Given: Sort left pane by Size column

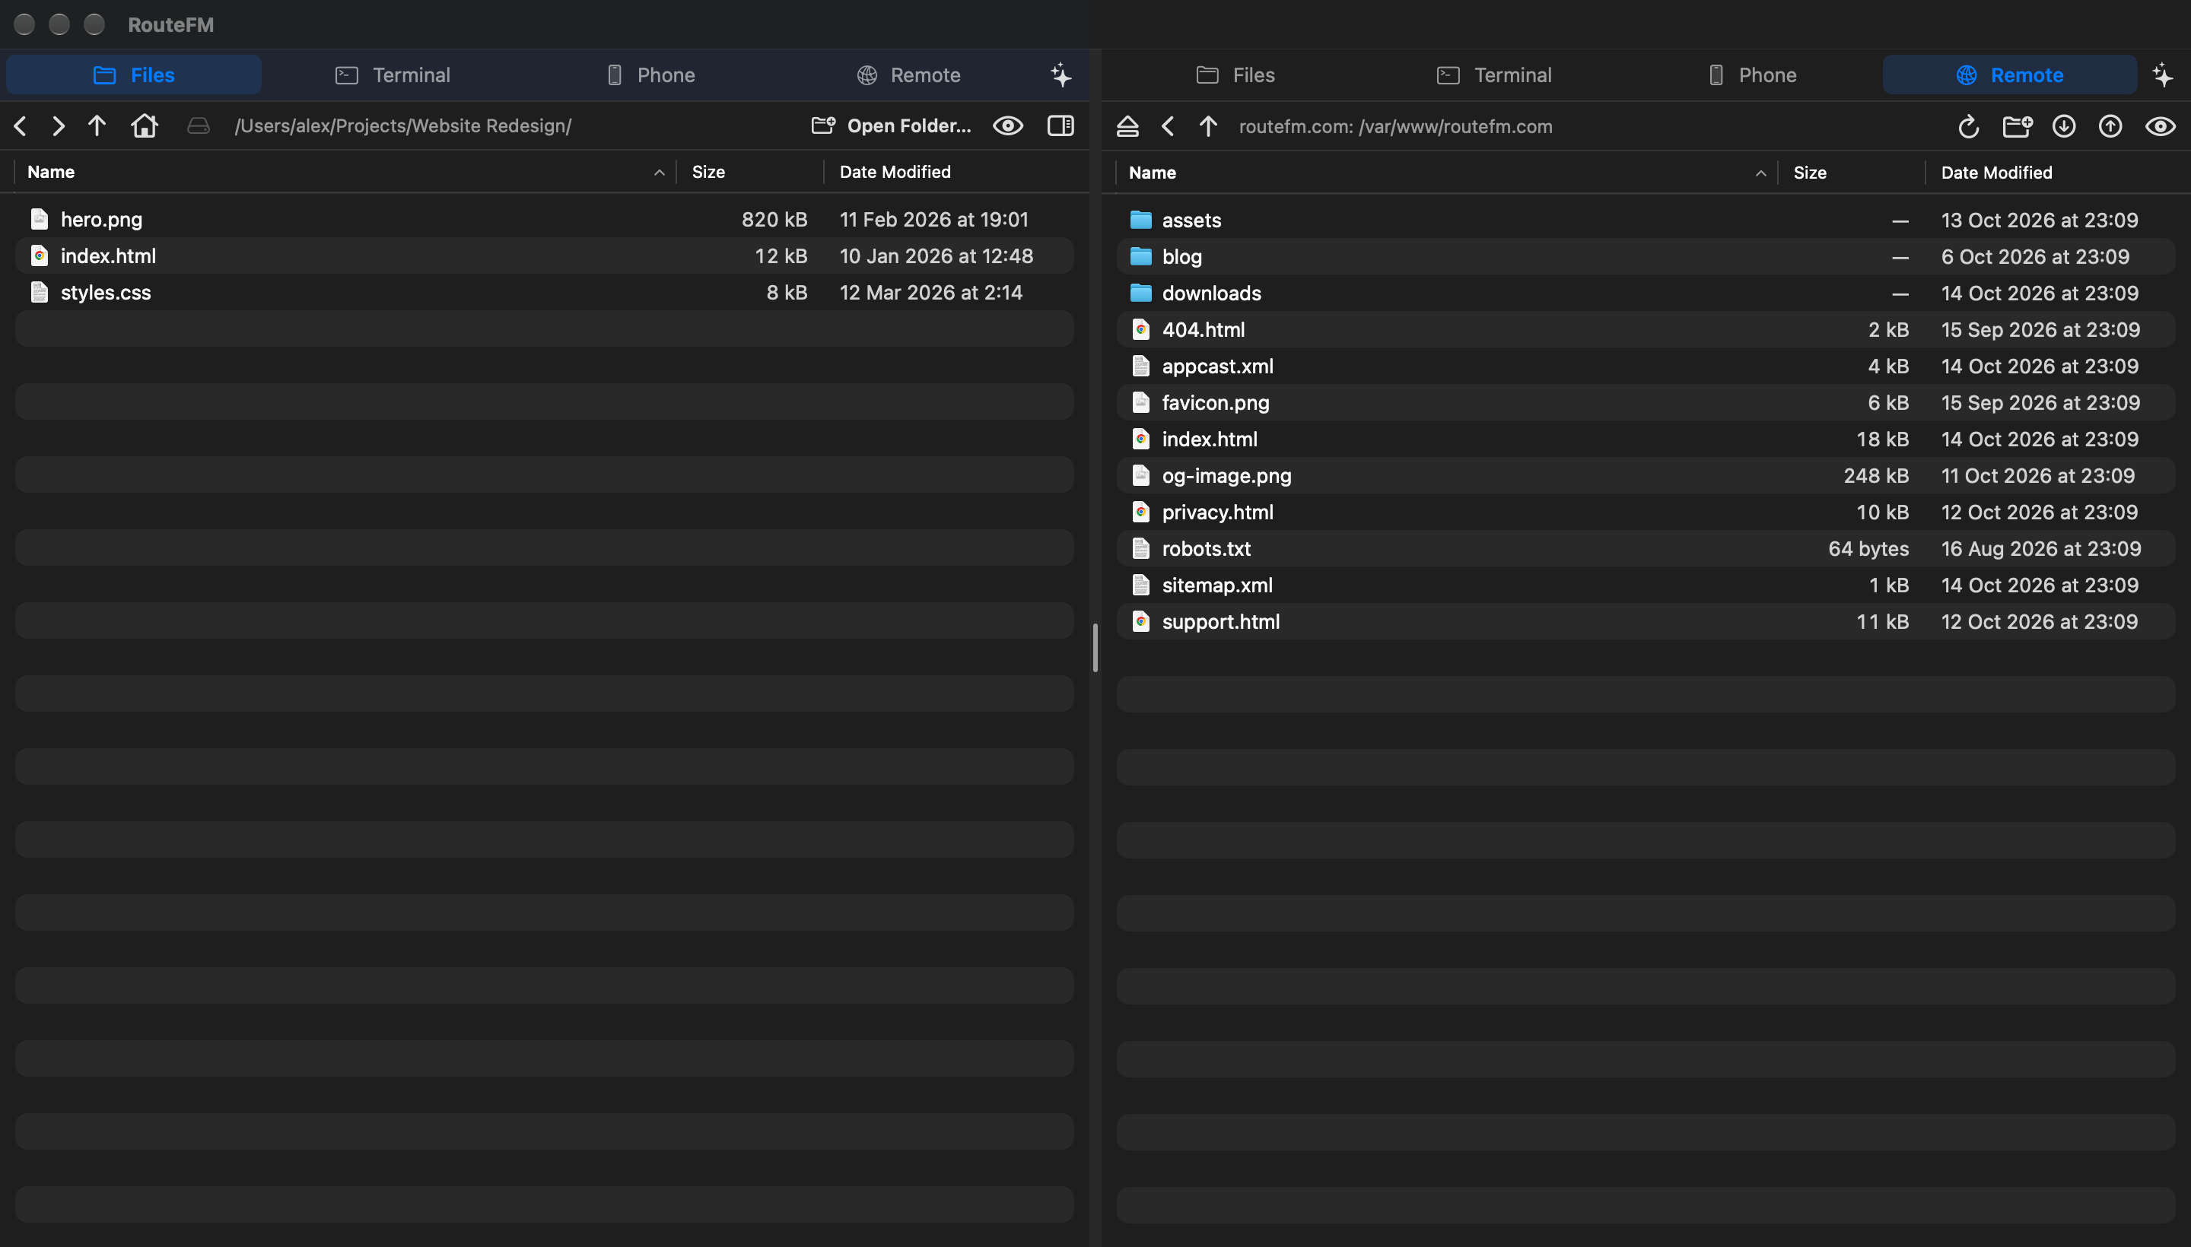Looking at the screenshot, I should coord(750,172).
